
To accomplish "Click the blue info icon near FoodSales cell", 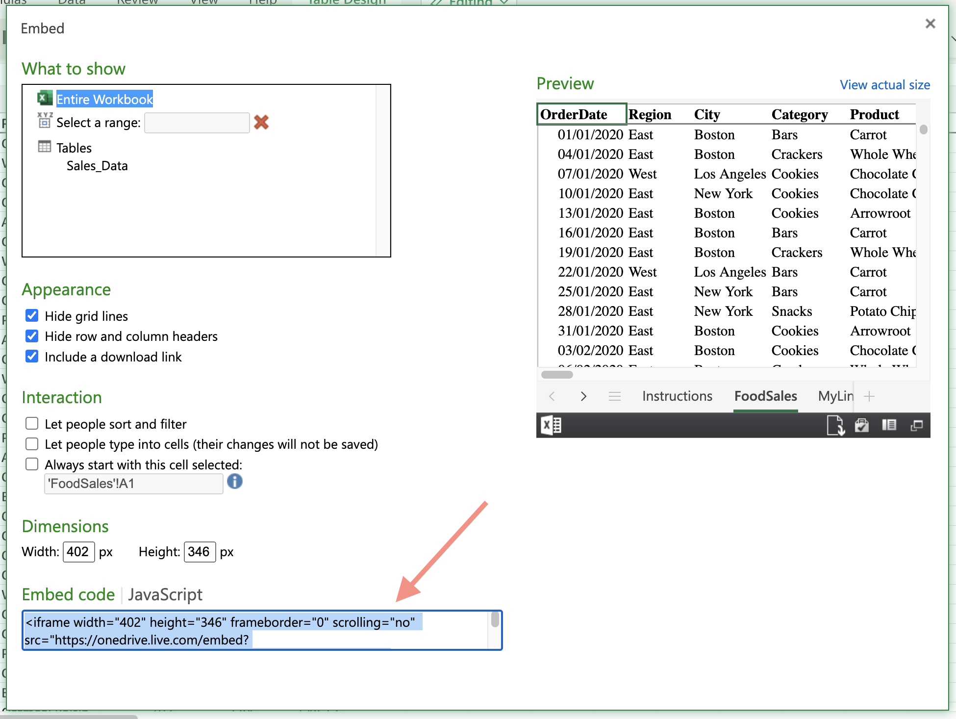I will coord(235,482).
